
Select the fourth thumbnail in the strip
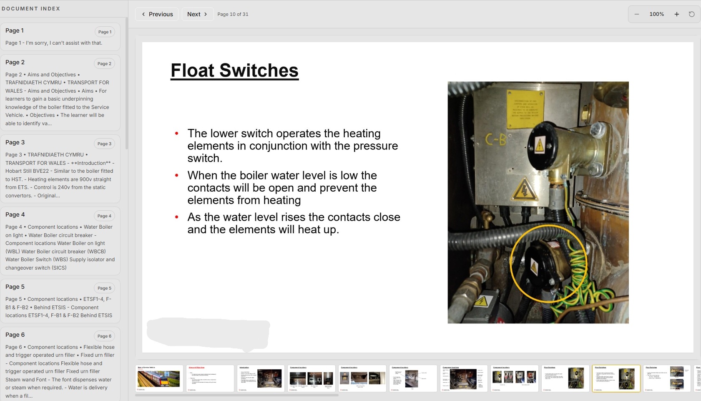pyautogui.click(x=312, y=378)
